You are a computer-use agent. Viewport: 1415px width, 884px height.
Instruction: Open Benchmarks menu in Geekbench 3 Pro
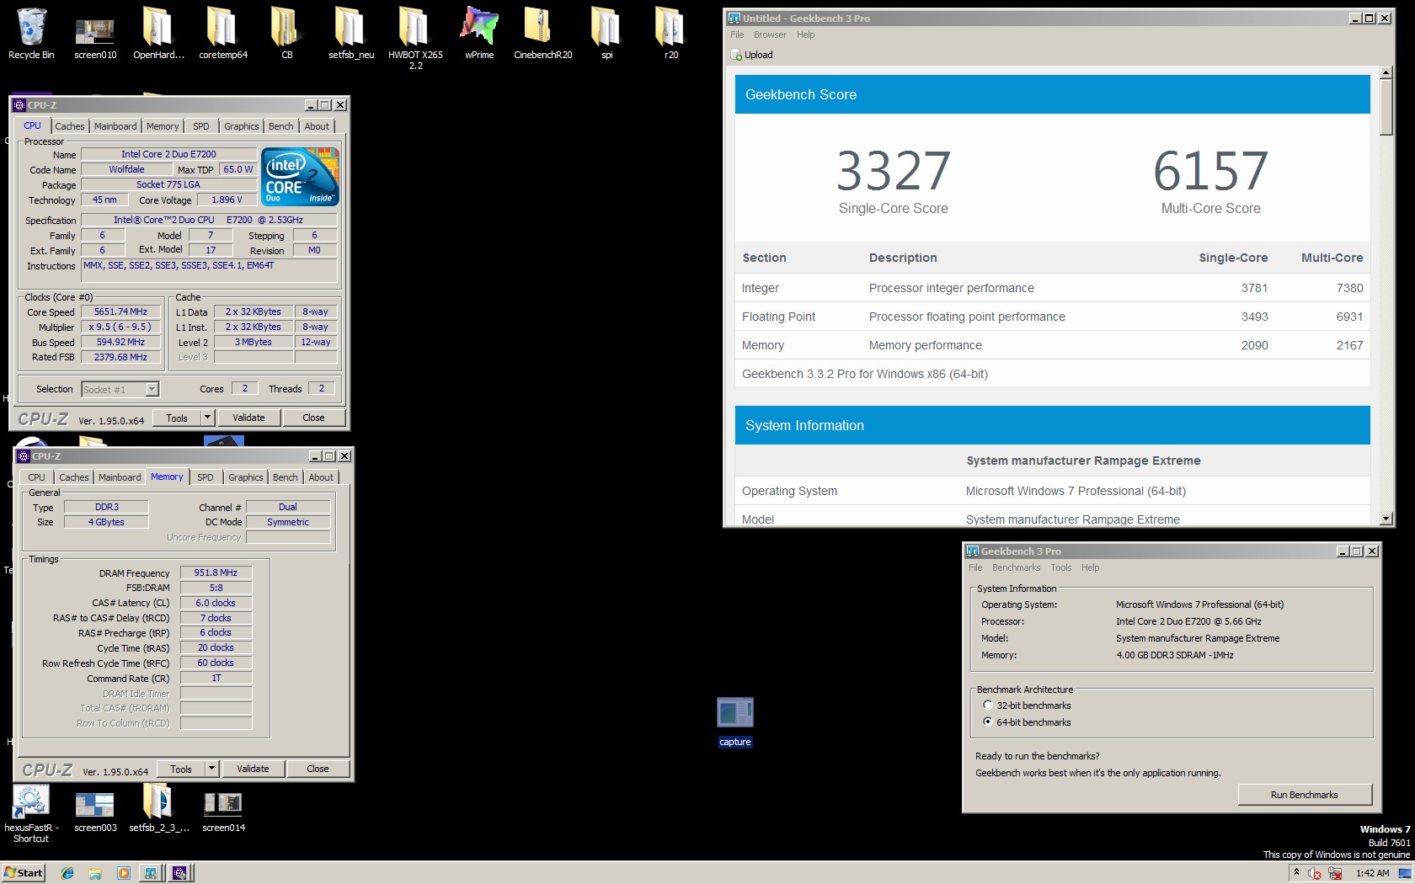pyautogui.click(x=1016, y=567)
